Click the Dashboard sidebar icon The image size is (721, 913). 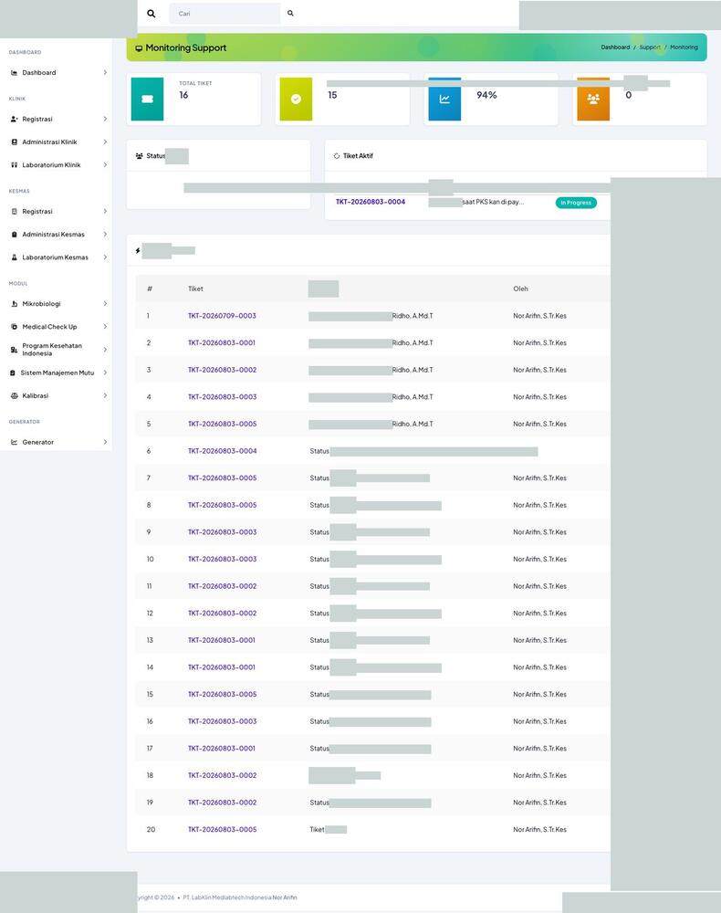pos(14,73)
